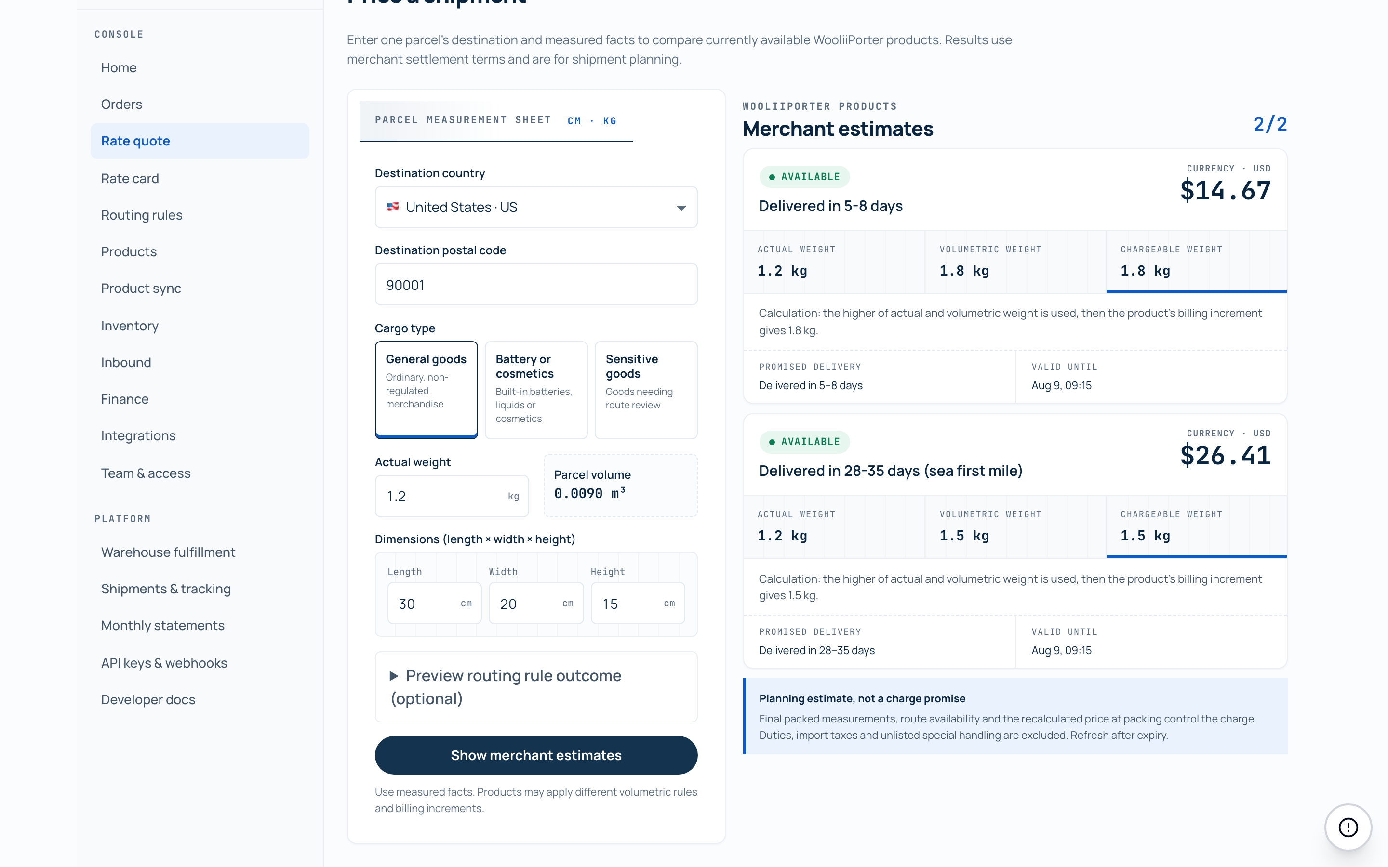Click the Width dimension input
This screenshot has width=1388, height=867.
[536, 603]
